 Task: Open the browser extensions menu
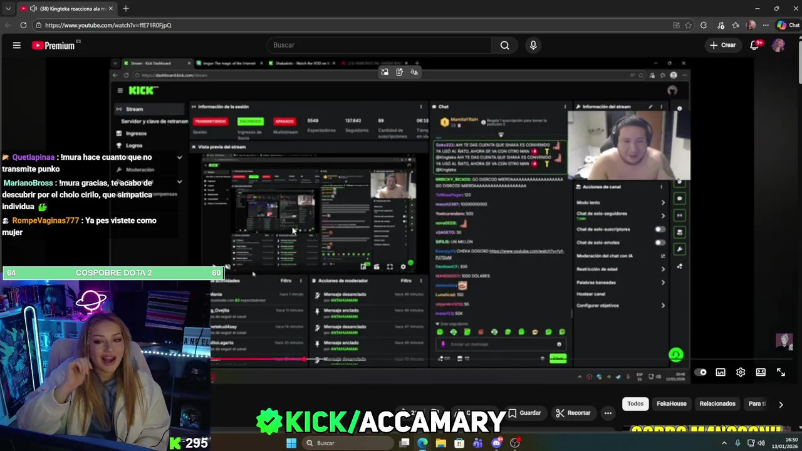point(704,25)
